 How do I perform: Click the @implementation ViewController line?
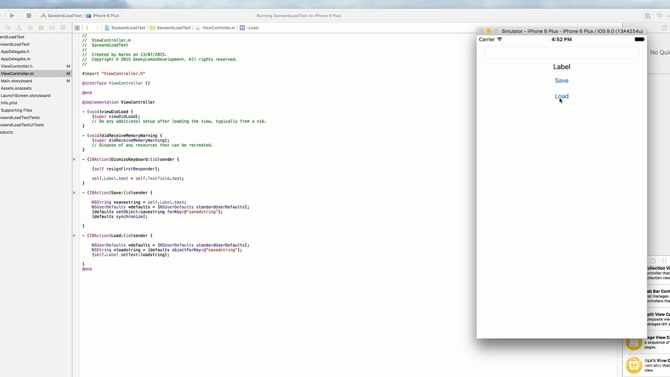click(x=118, y=102)
